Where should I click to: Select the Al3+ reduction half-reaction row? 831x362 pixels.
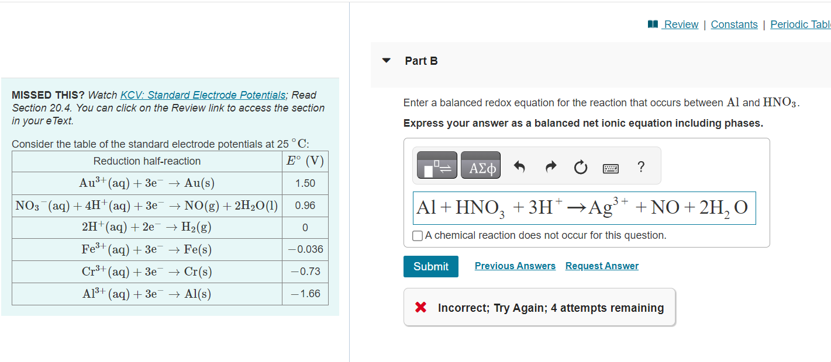click(170, 294)
